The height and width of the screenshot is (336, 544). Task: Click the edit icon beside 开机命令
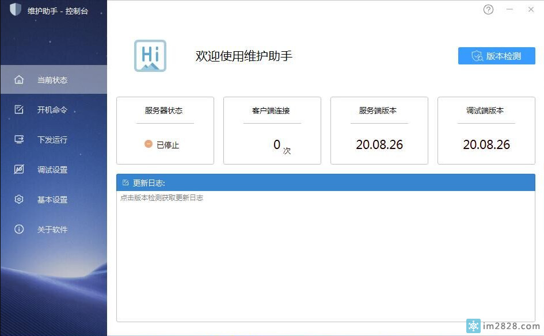[x=19, y=109]
